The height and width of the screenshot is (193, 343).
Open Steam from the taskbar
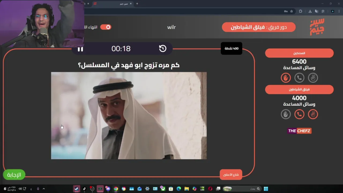77,189
